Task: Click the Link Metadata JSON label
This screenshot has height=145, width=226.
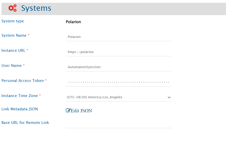Action: [x=20, y=109]
